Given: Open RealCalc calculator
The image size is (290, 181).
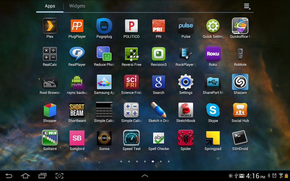Looking at the screenshot, I should tap(50, 54).
